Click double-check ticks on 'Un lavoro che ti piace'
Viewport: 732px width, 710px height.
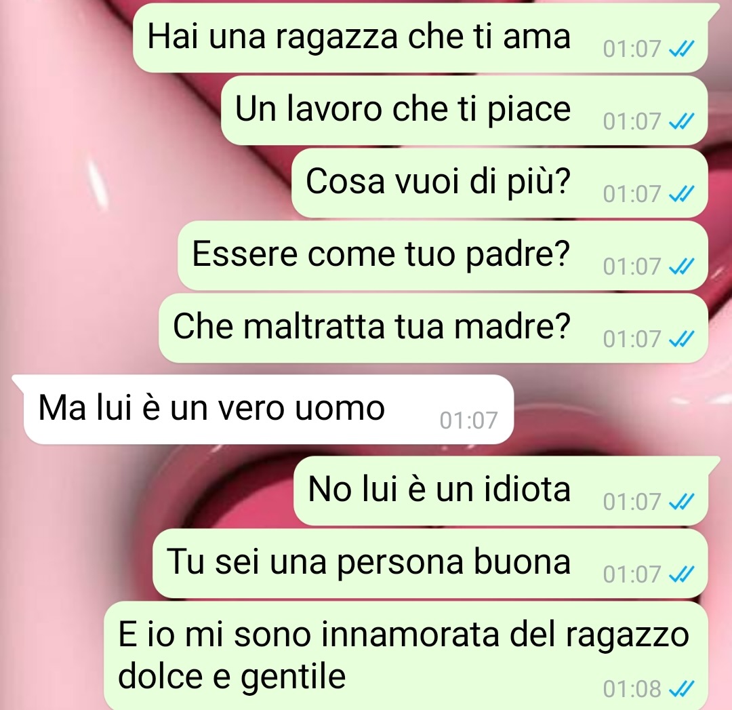pyautogui.click(x=682, y=121)
